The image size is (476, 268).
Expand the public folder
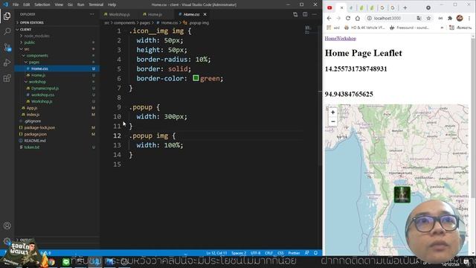(30, 42)
